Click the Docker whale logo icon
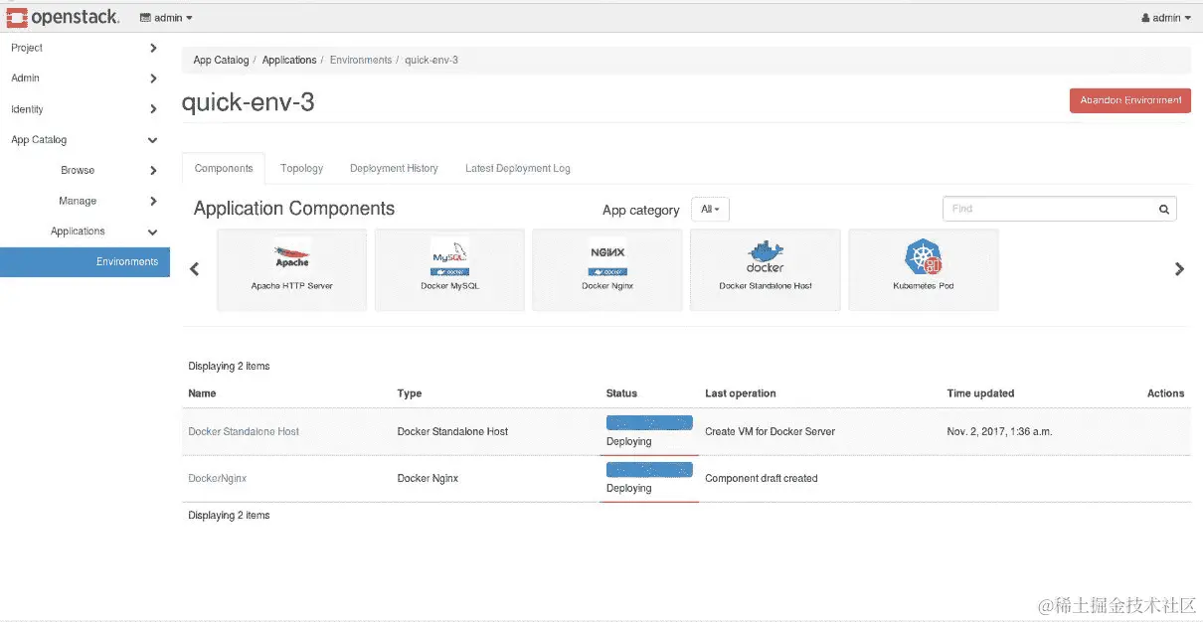This screenshot has height=622, width=1203. 766,256
